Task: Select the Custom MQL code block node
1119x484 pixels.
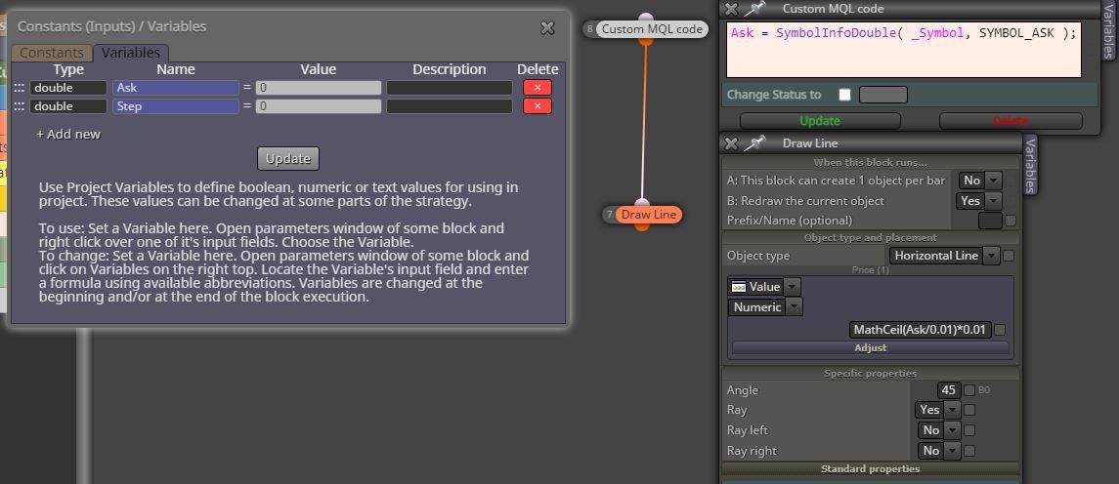Action: point(652,29)
